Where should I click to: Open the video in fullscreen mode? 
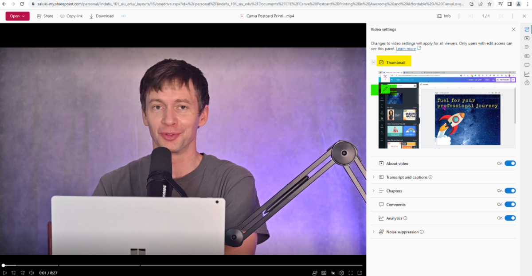point(351,272)
